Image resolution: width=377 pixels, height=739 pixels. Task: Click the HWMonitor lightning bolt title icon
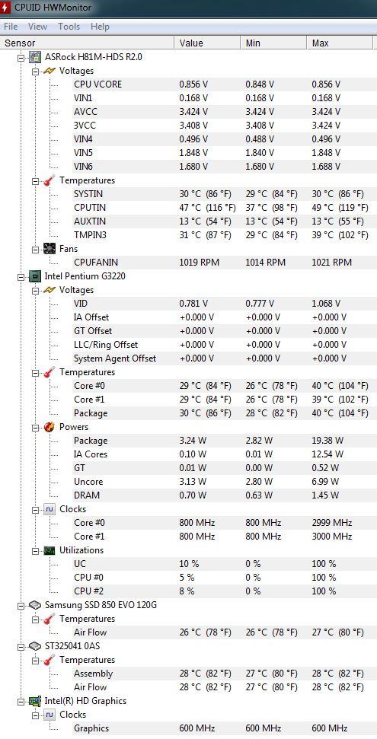(5, 8)
